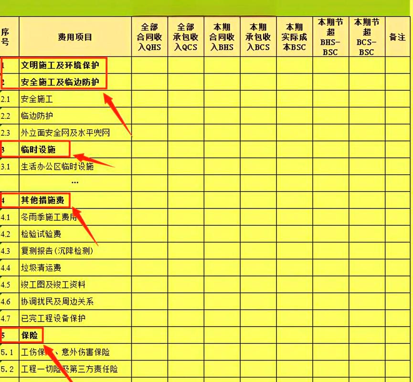This screenshot has height=382, width=413.
Task: Select cell 已完工程设备保护
Action: pyautogui.click(x=75, y=318)
